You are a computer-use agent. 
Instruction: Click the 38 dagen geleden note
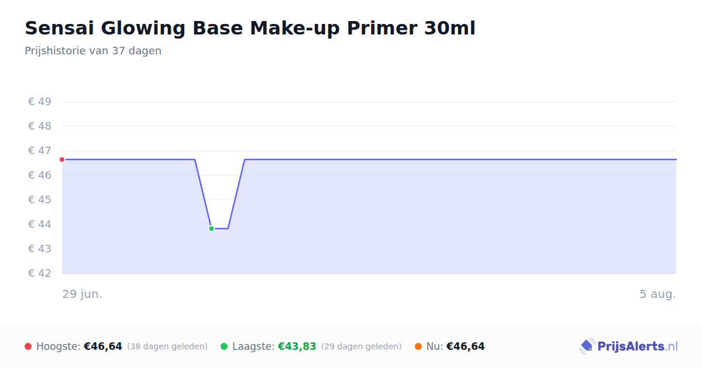pos(167,346)
